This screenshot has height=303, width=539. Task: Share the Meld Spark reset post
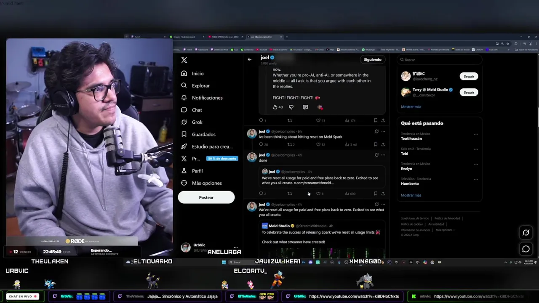coord(383,144)
